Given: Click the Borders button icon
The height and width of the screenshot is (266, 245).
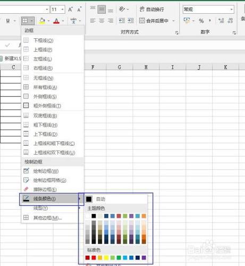Looking at the screenshot, I should tap(25, 21).
